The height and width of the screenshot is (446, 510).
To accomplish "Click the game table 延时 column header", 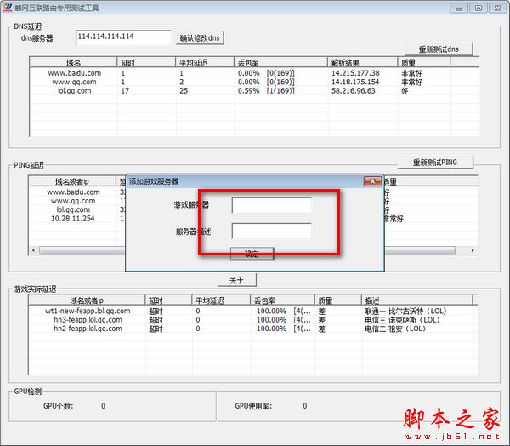I will pyautogui.click(x=168, y=300).
